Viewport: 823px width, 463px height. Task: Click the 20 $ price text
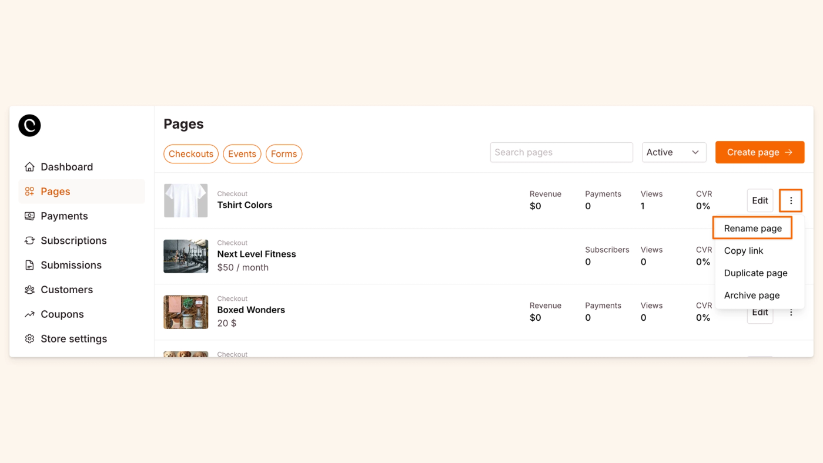[227, 323]
